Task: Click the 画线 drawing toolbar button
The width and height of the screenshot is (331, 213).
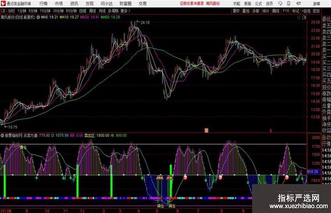Action: point(276,11)
